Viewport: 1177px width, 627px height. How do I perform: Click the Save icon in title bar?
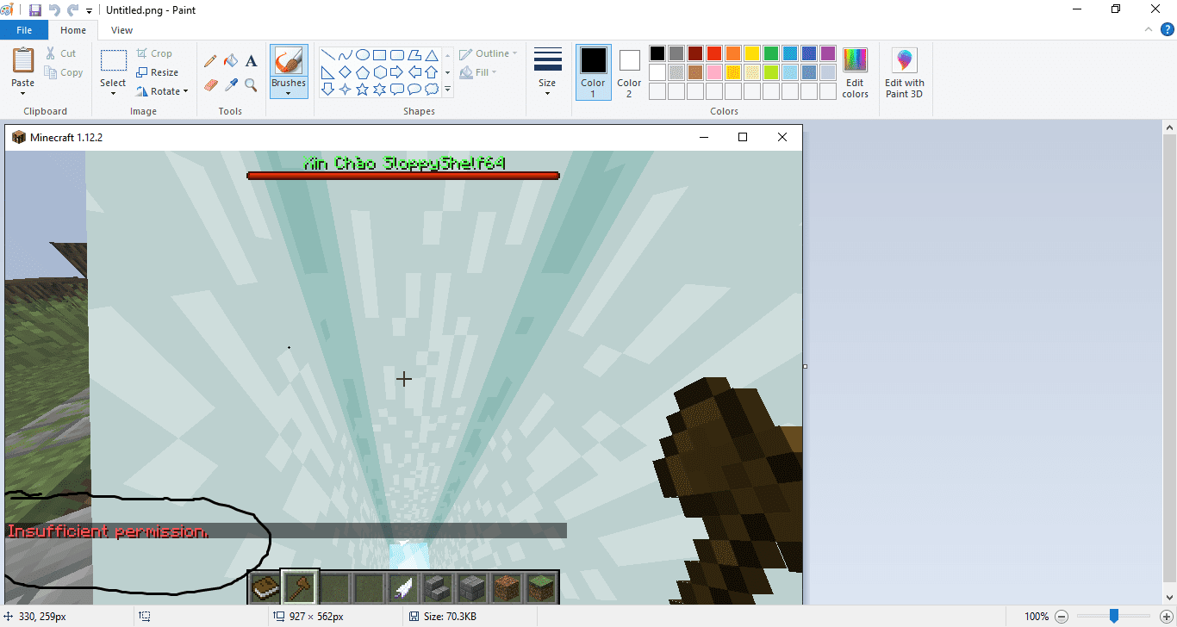point(35,10)
